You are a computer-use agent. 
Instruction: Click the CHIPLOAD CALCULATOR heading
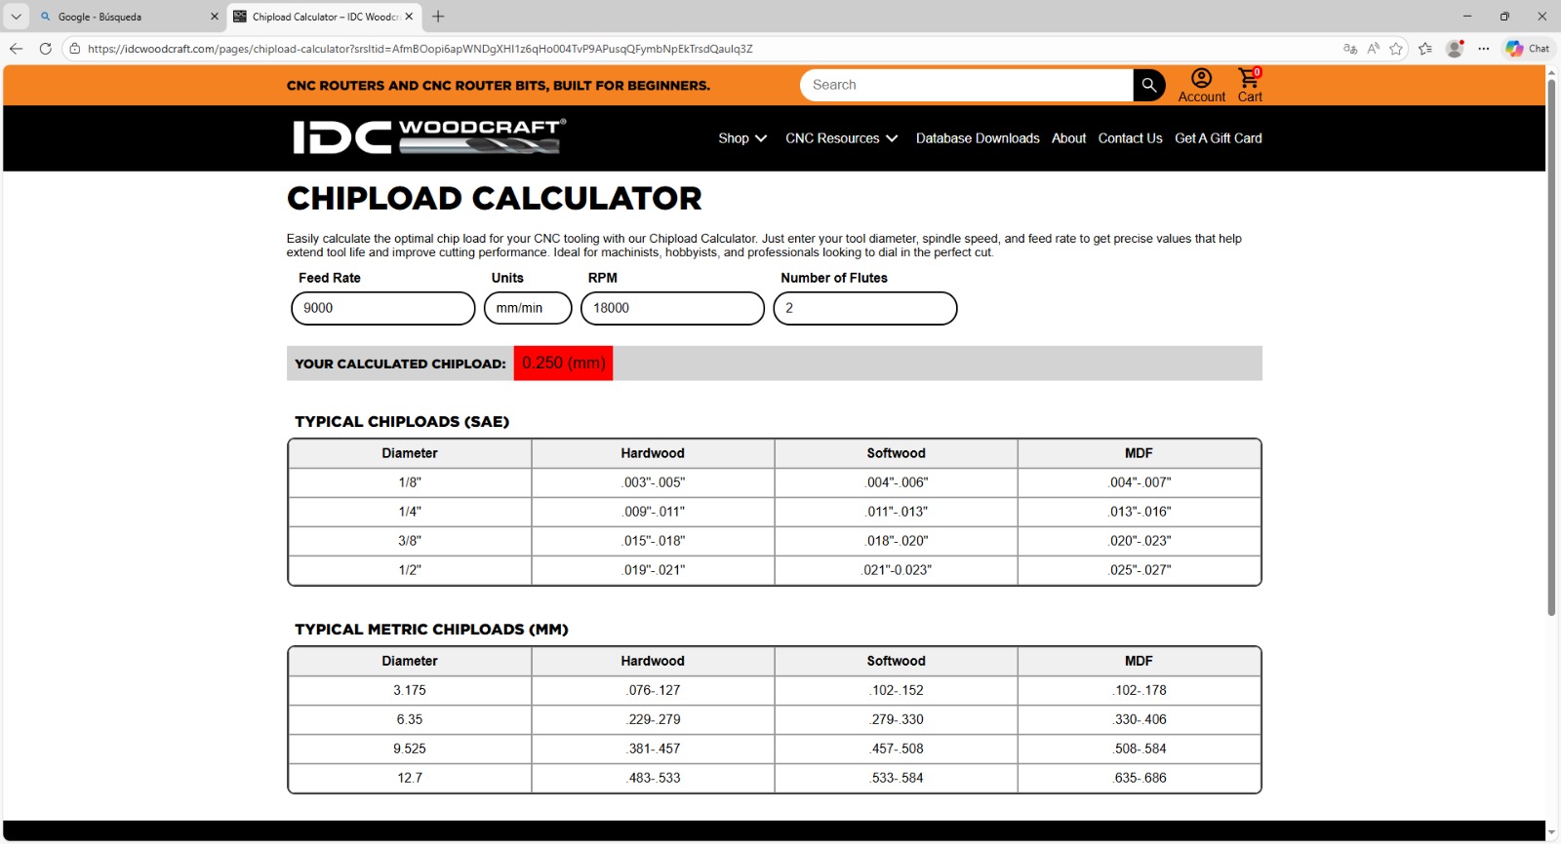(495, 199)
